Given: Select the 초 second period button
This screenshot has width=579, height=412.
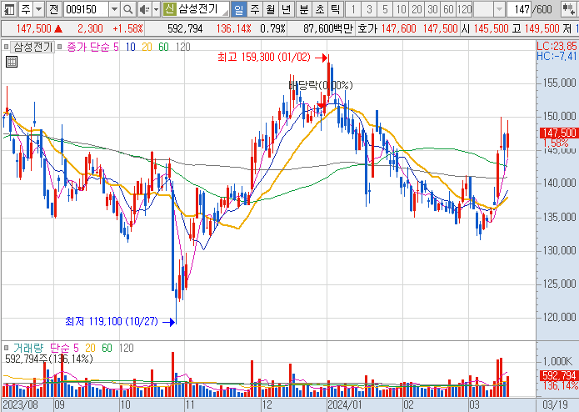Looking at the screenshot, I should point(319,9).
